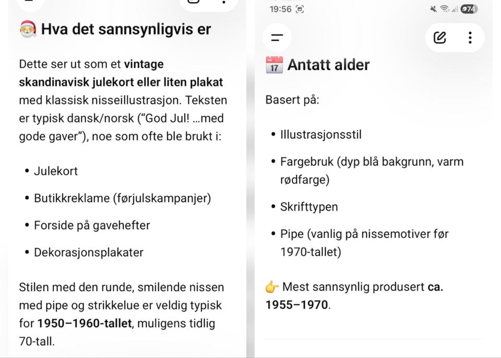Tap the Dekorasjonsplakater bullet item
The width and height of the screenshot is (501, 358).
pyautogui.click(x=89, y=253)
